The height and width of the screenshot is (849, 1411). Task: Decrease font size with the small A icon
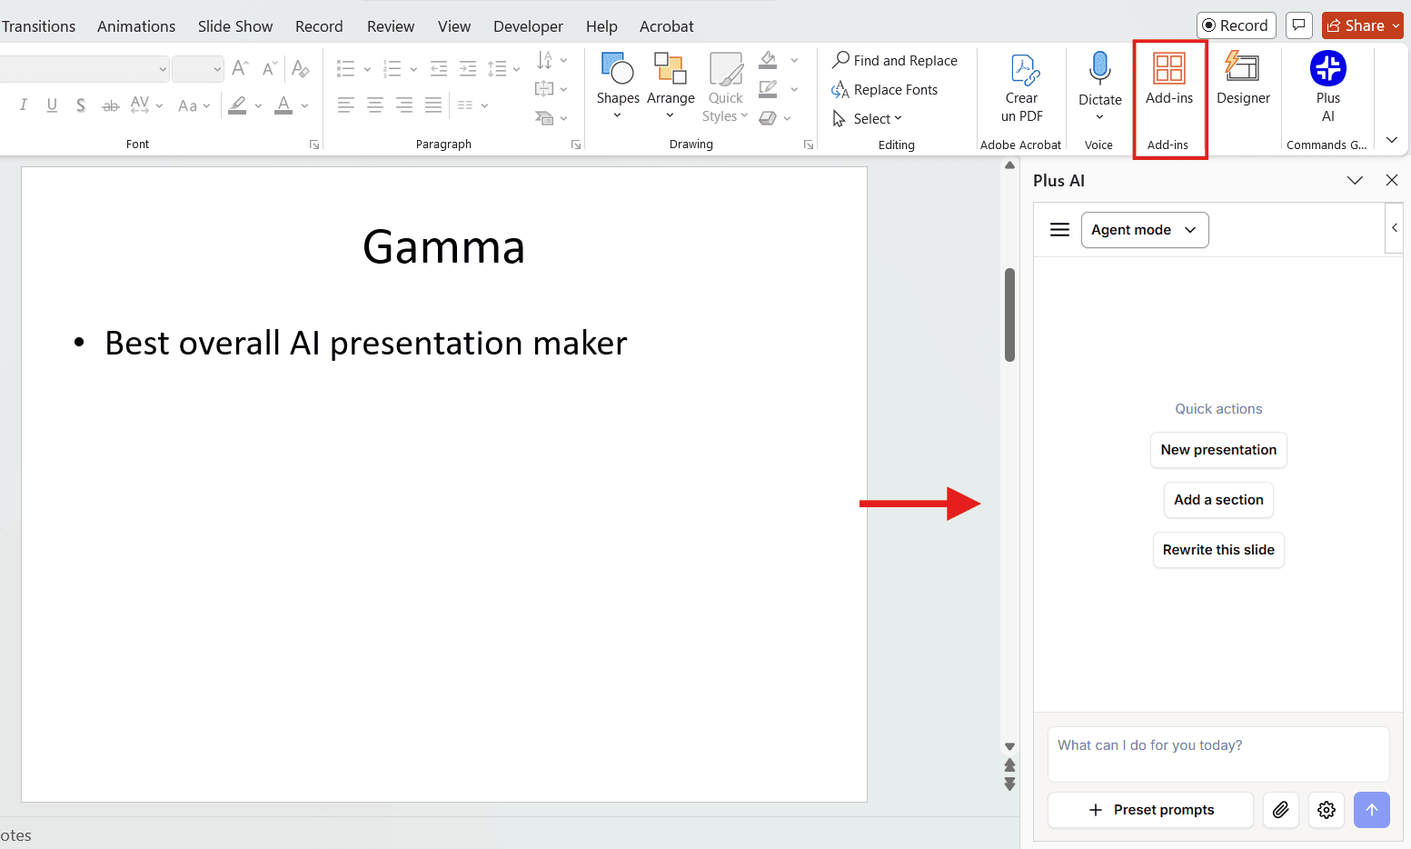[269, 68]
